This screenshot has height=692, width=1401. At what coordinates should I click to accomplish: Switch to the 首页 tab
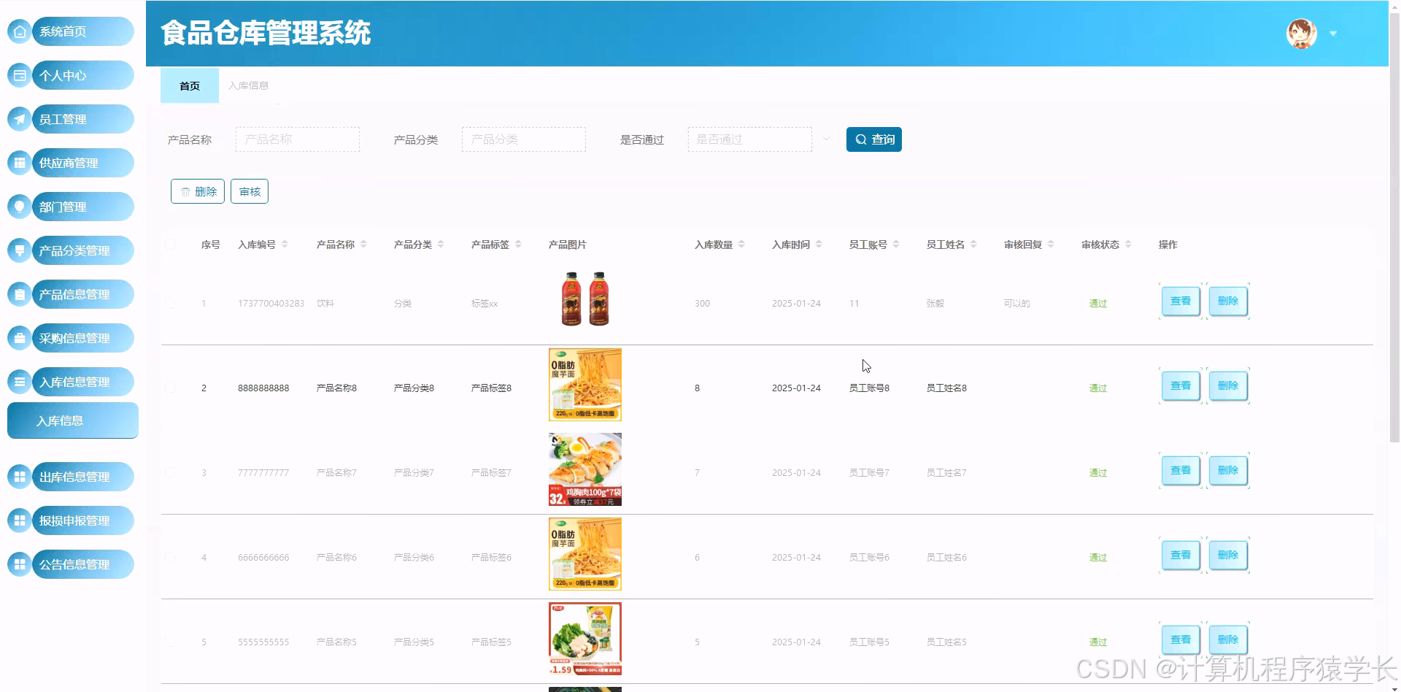click(189, 85)
